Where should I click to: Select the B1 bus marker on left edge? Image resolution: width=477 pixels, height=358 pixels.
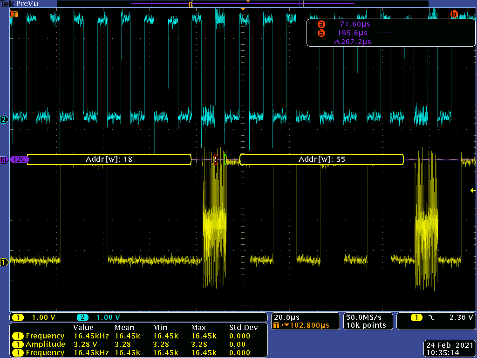click(4, 159)
